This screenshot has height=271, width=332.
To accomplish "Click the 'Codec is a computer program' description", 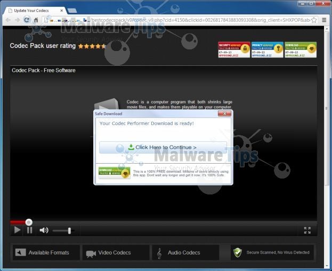I will [x=180, y=104].
